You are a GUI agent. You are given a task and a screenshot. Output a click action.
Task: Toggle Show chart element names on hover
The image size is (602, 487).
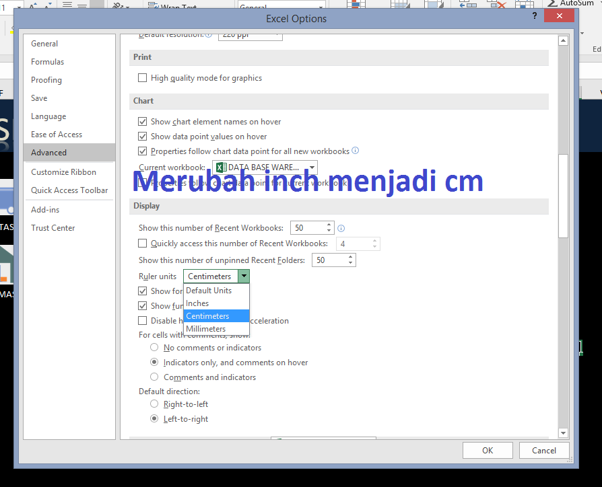point(143,122)
